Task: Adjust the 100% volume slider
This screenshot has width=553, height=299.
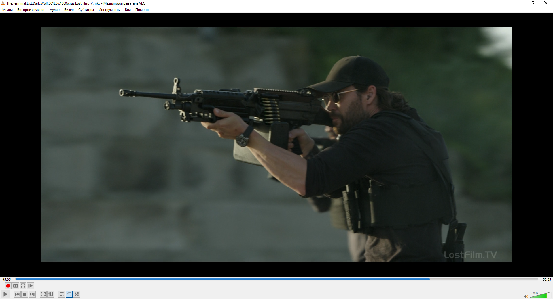Action: tap(541, 295)
